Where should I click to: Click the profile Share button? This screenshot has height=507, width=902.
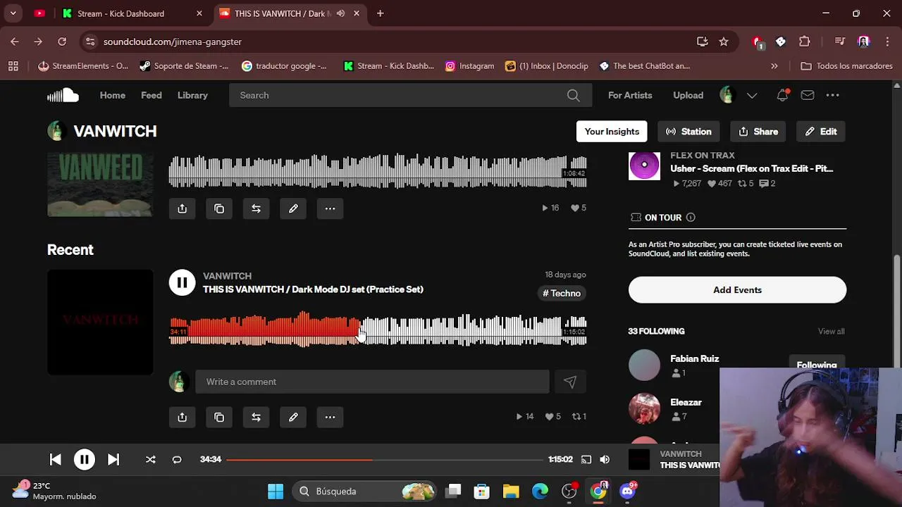(x=758, y=132)
